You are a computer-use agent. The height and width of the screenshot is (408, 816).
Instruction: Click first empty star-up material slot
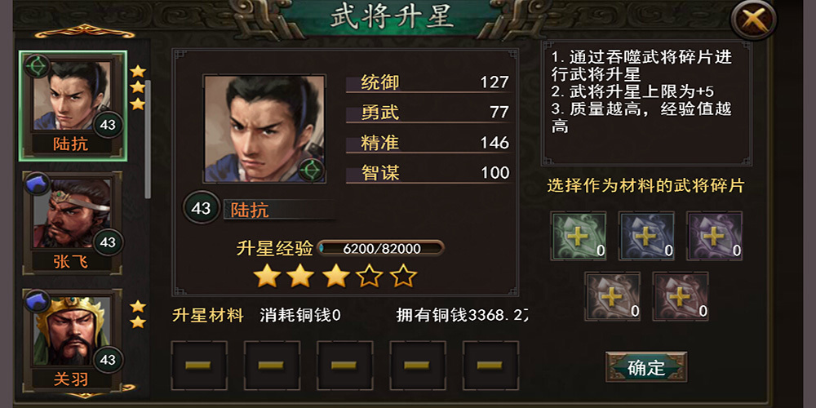[x=199, y=366]
